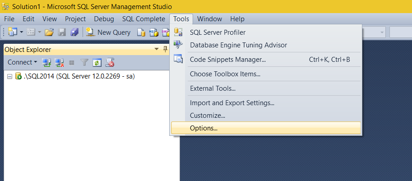Open the New Project icon's dropdown arrow
412x181 pixels.
(x=21, y=32)
